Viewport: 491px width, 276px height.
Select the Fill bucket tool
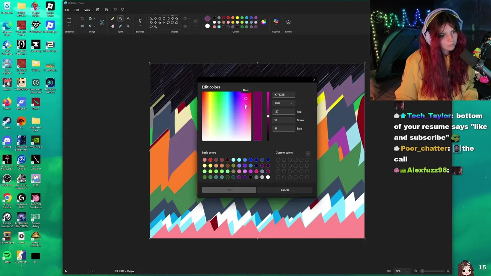pos(120,18)
